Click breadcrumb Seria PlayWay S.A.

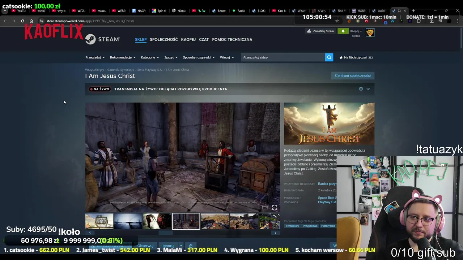[x=150, y=70]
